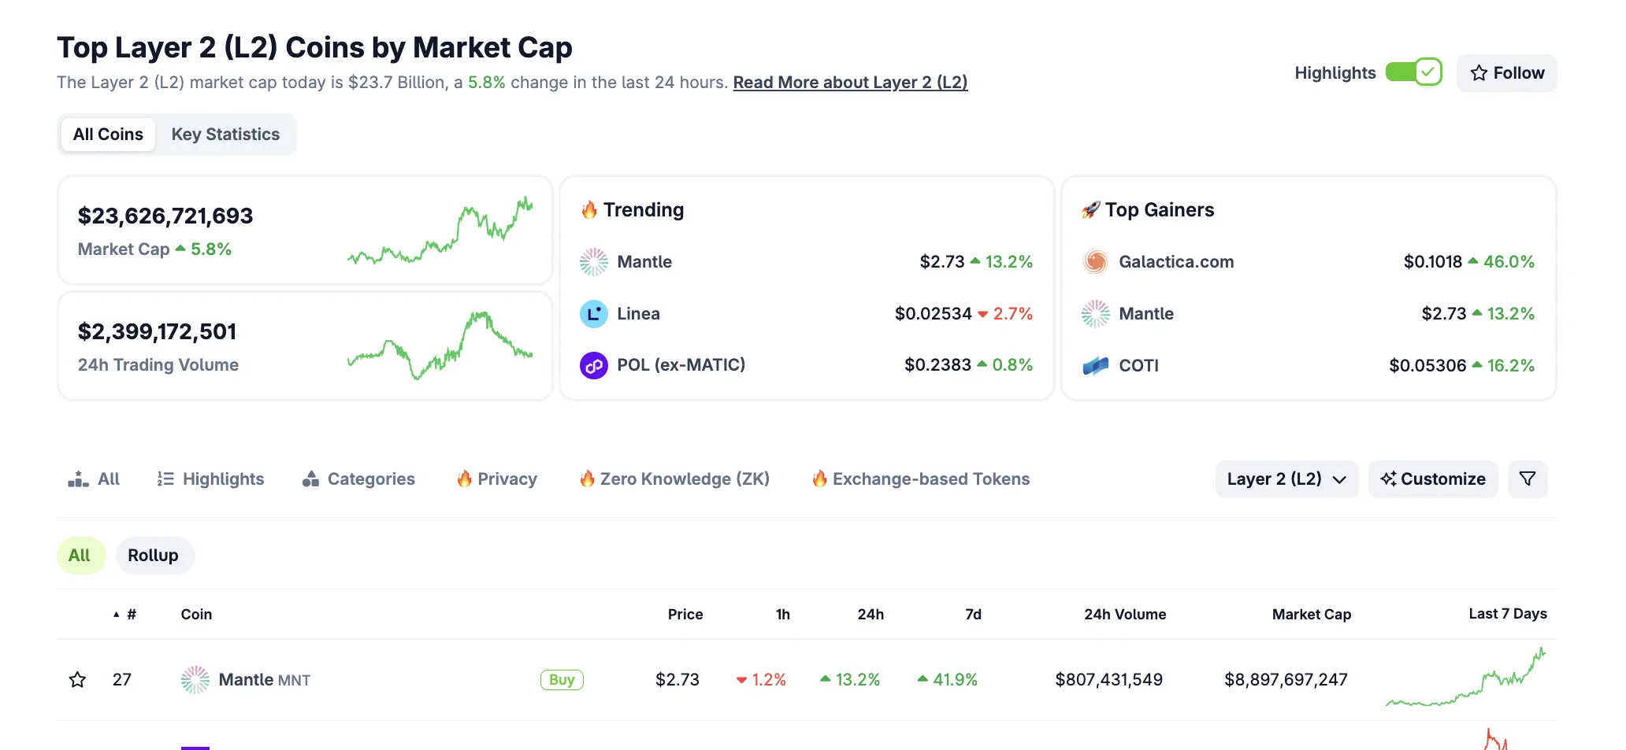Click the Mantle logo in the coin table
The image size is (1626, 750).
[195, 680]
